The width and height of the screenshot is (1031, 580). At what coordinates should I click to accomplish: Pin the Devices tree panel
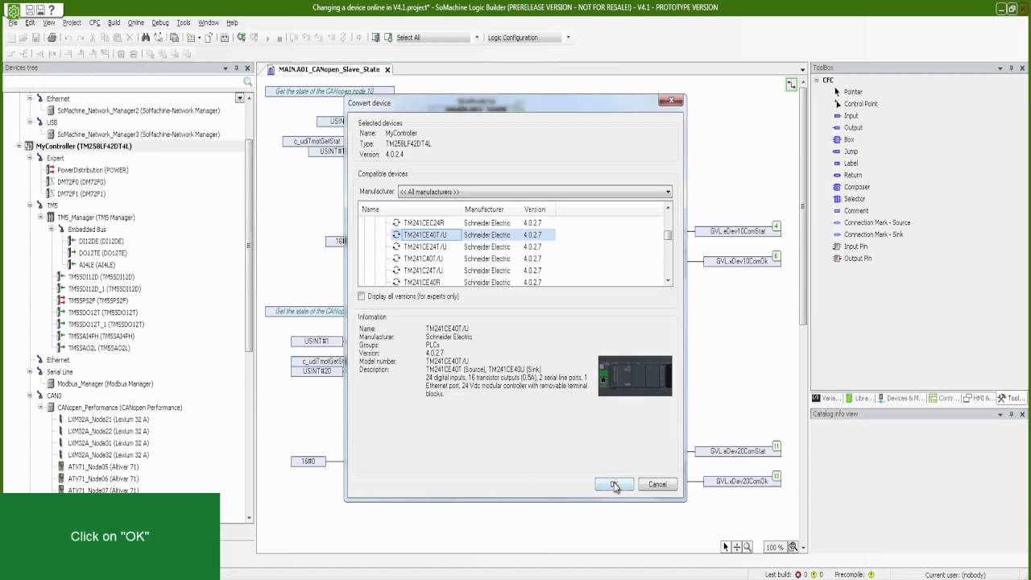pyautogui.click(x=237, y=68)
